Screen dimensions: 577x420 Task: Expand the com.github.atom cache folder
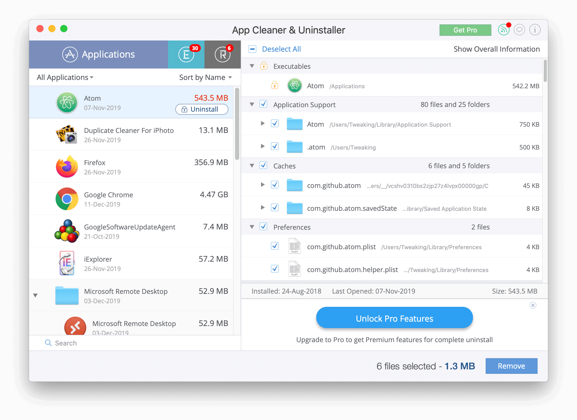pyautogui.click(x=263, y=185)
